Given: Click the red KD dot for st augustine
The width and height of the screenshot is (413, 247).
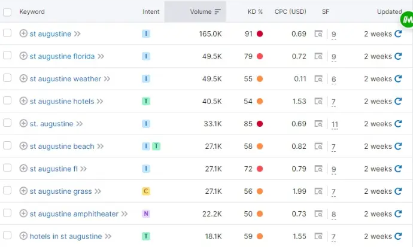Looking at the screenshot, I should point(260,34).
